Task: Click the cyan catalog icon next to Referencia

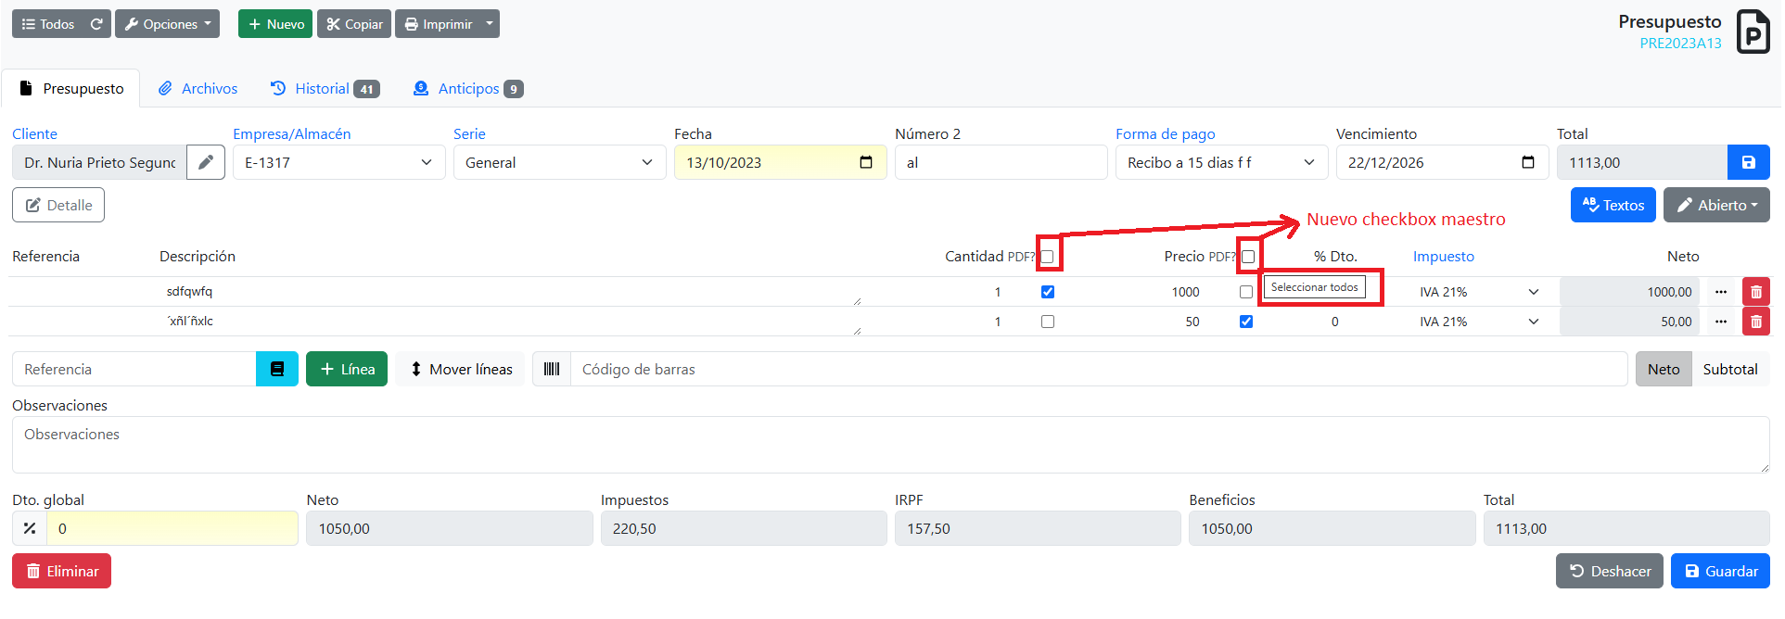Action: pos(276,369)
